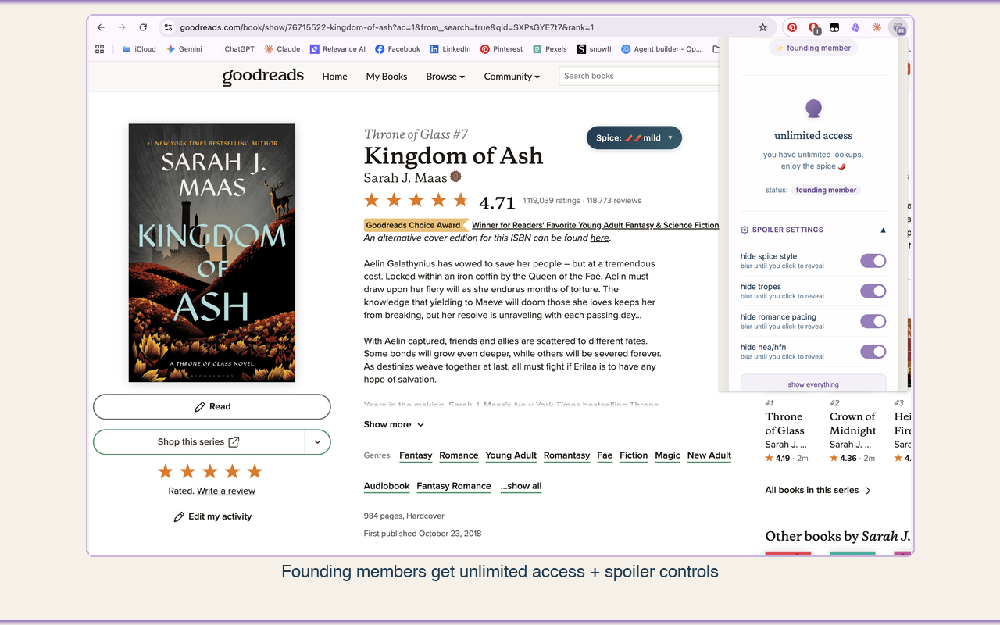The image size is (1000, 625).
Task: Click the goodreads logo
Action: (x=263, y=76)
